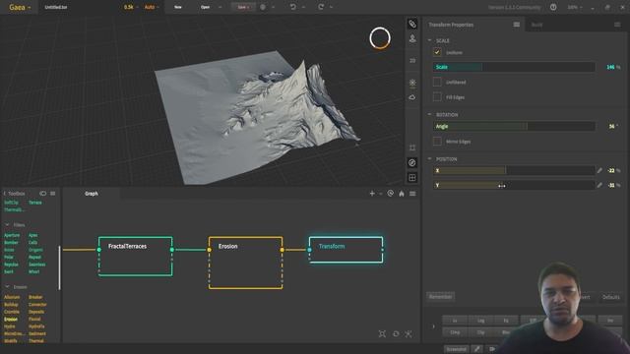
Task: Open viewport light settings sun icon
Action: pos(412,83)
